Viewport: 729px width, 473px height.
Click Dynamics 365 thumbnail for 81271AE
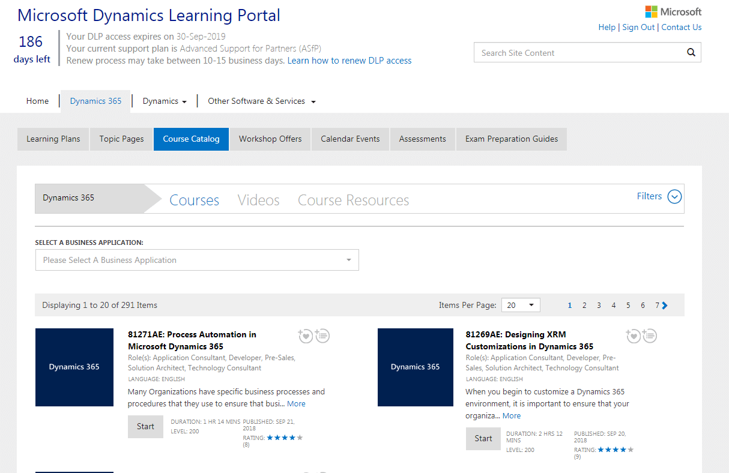coord(74,367)
